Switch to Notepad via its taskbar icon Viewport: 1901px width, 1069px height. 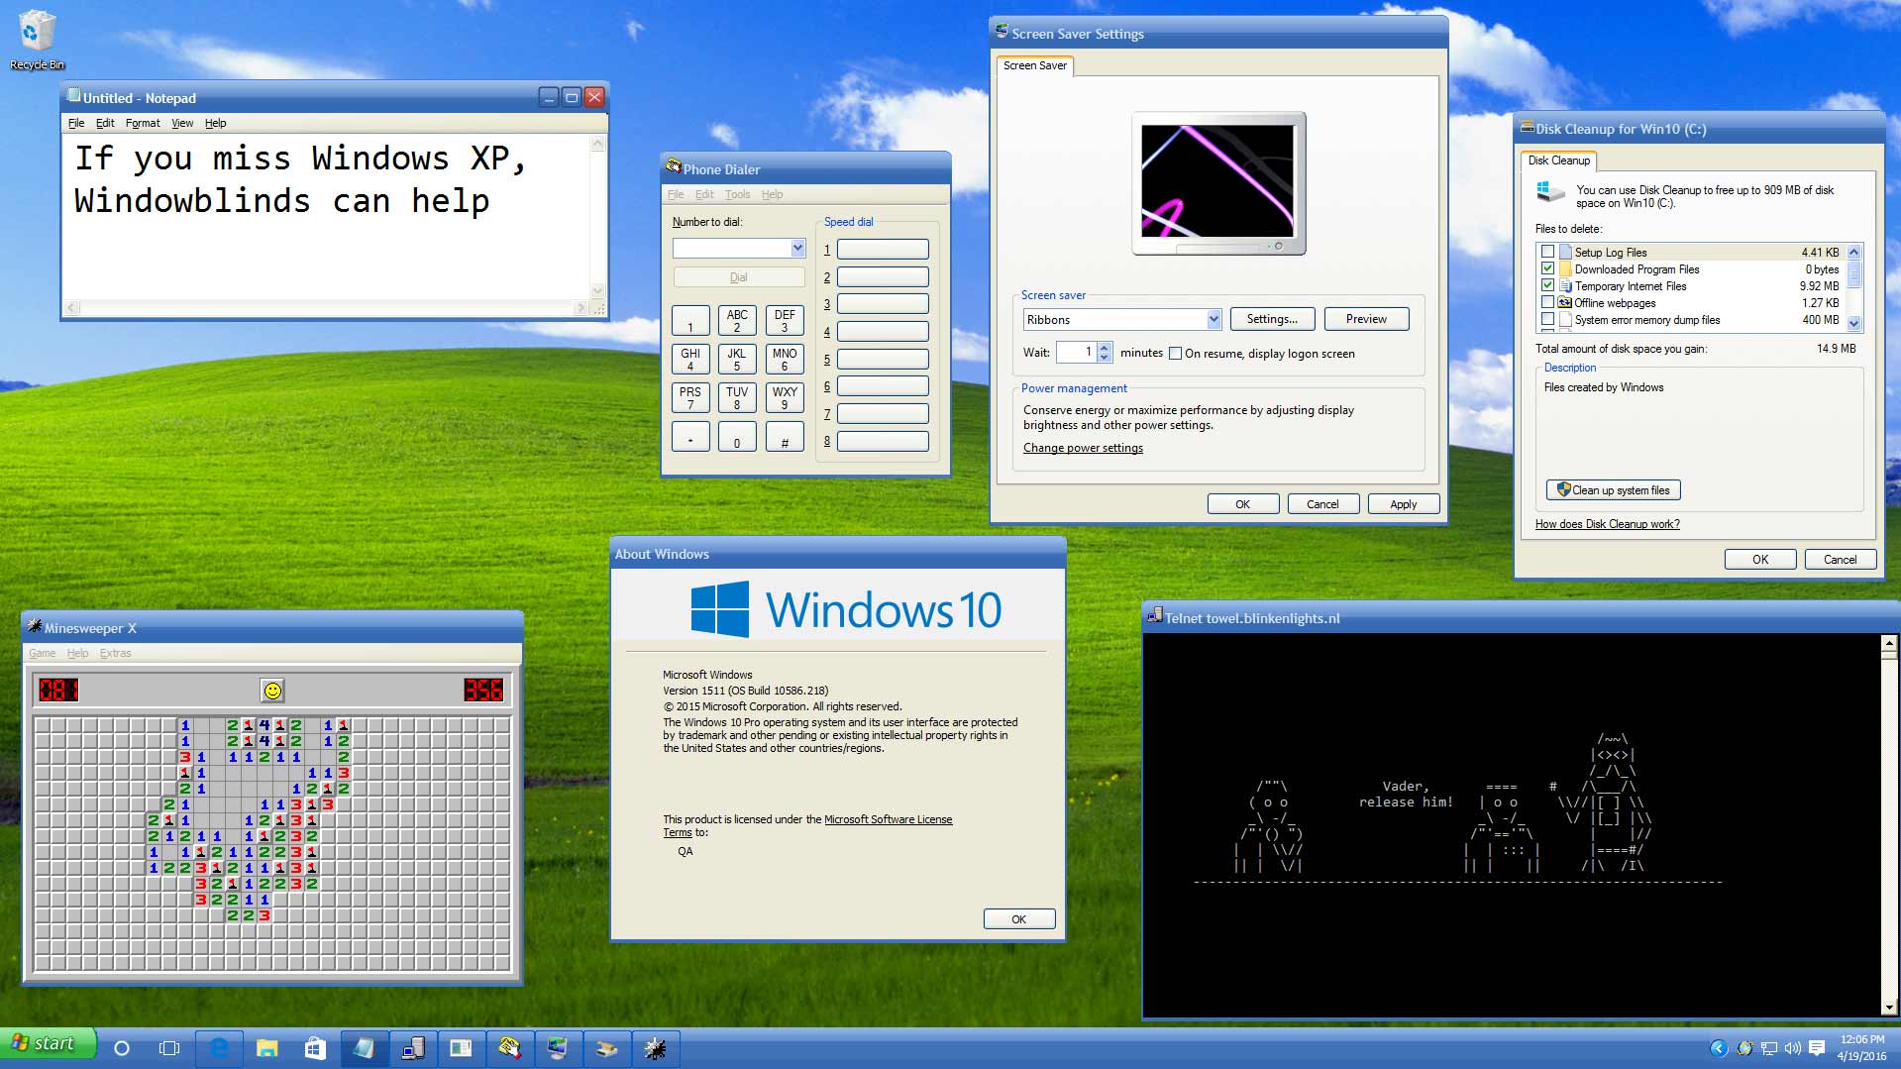click(364, 1048)
